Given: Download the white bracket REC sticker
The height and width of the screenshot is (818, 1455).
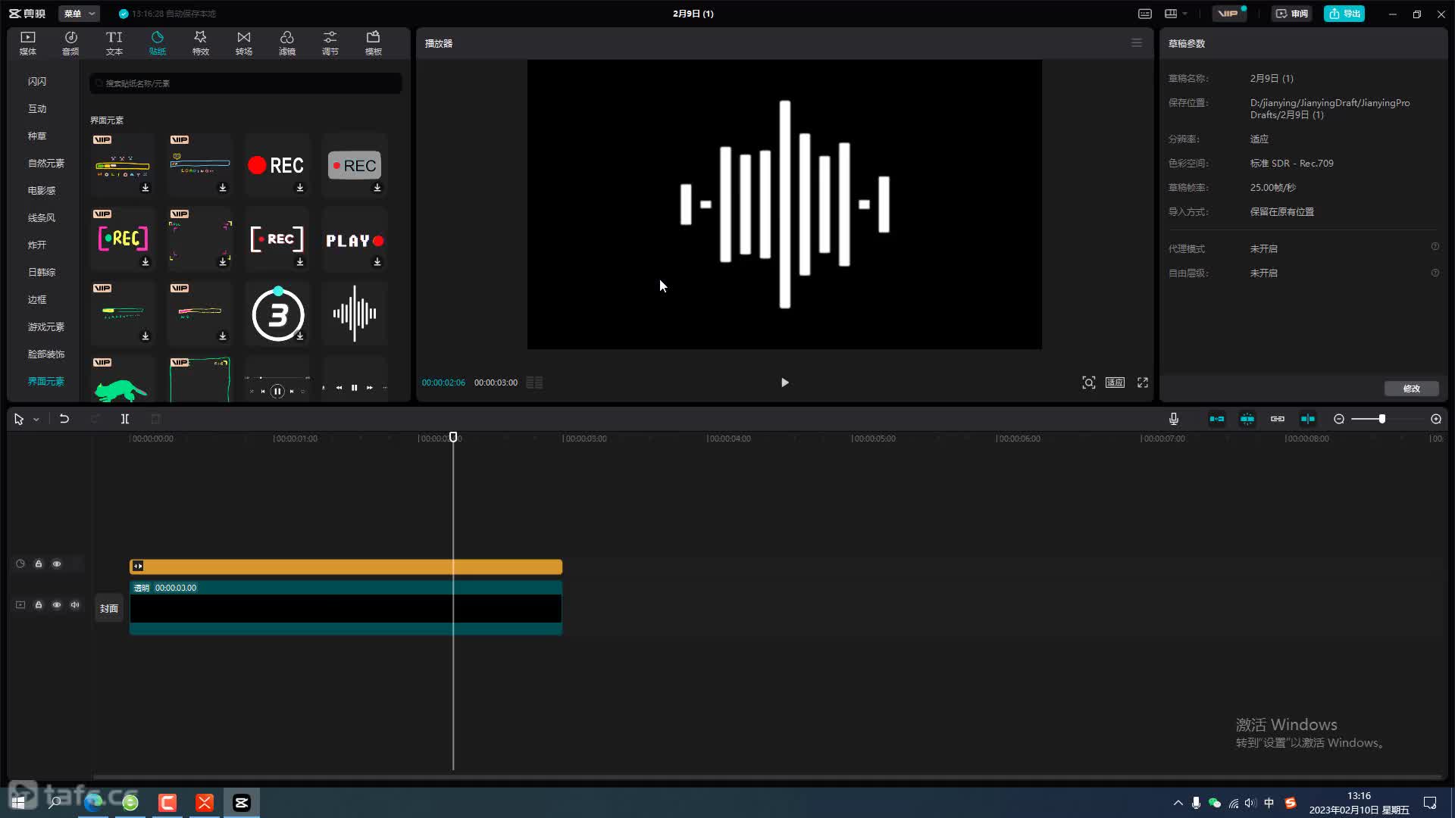Looking at the screenshot, I should coord(300,261).
